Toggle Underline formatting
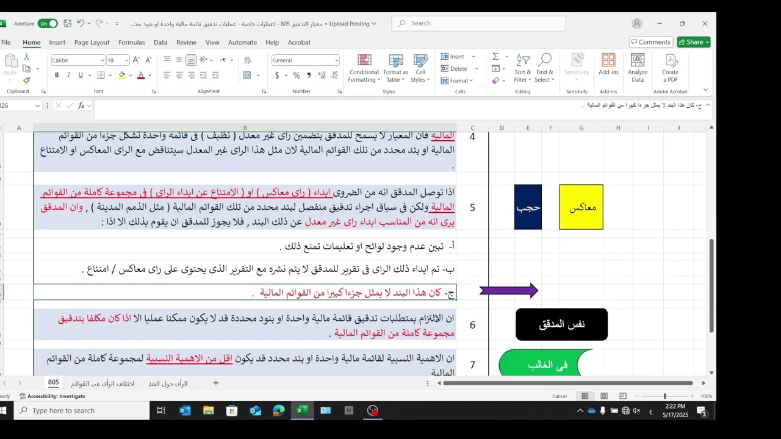Image resolution: width=781 pixels, height=439 pixels. [80, 75]
